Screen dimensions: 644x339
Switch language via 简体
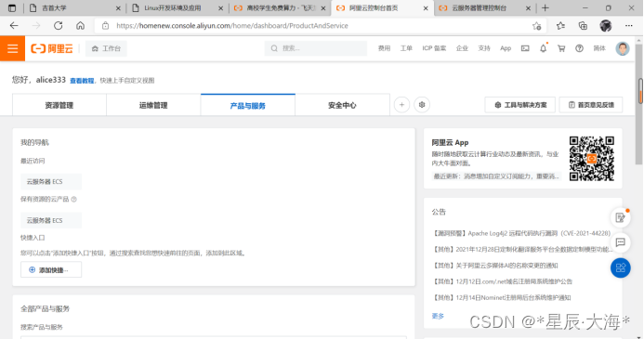(599, 48)
